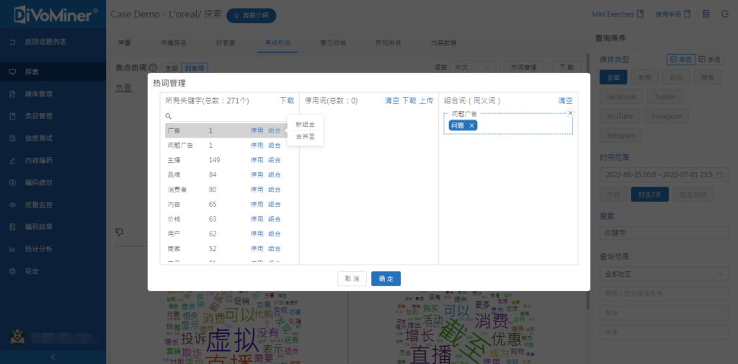Open 统计分析 in the sidebar
Screen dimensions: 738x364
point(38,249)
